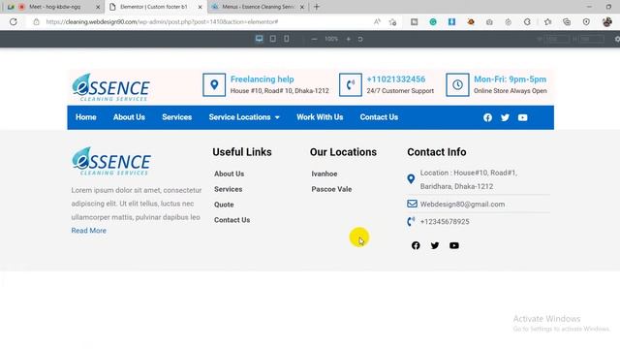Screen dimensions: 620x349
Task: Click the preview width input field
Action: (x=557, y=39)
